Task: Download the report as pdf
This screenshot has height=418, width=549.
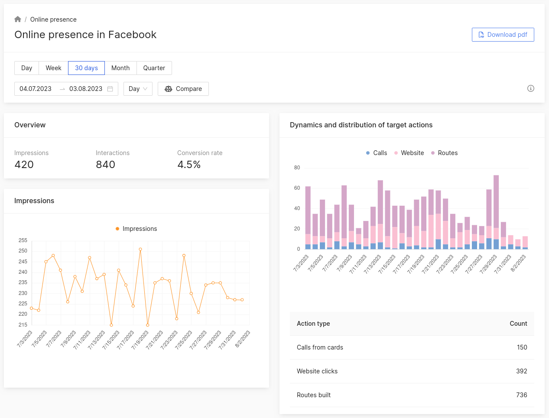Action: pyautogui.click(x=503, y=35)
